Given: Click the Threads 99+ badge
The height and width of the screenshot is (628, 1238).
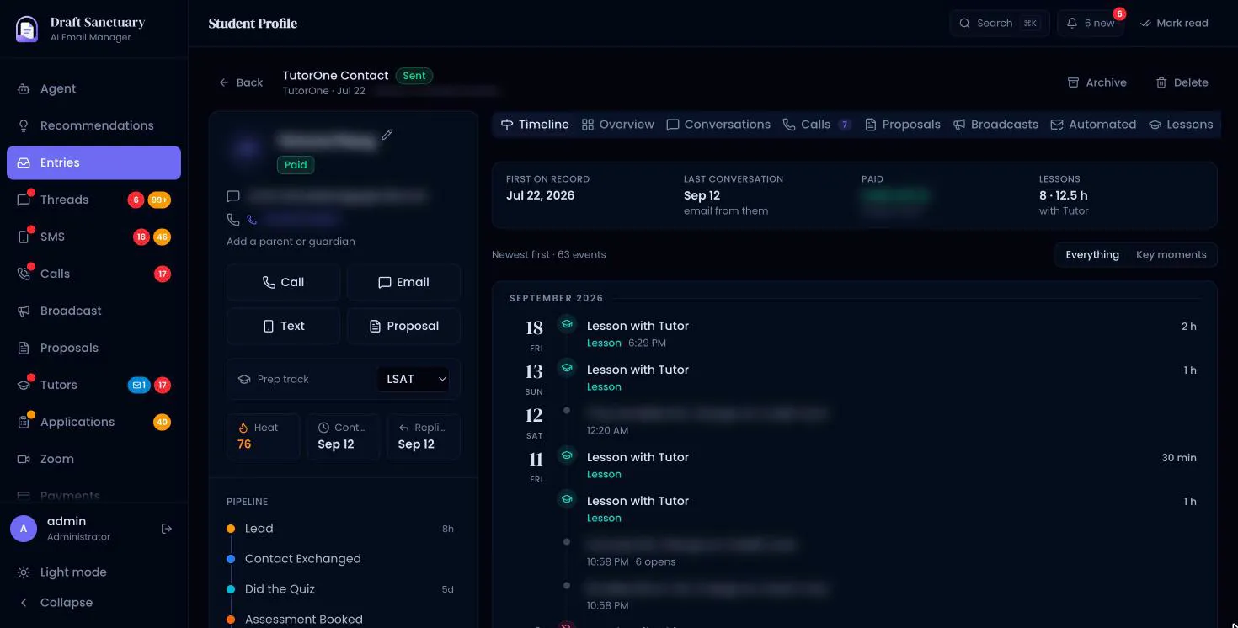Looking at the screenshot, I should click(159, 200).
